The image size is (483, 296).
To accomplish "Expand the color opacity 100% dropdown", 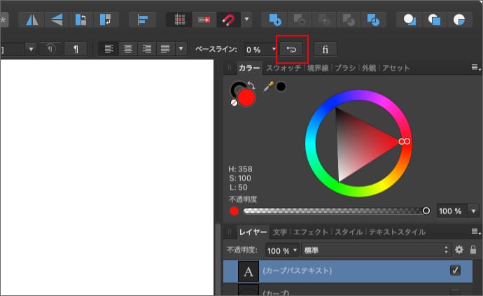I will (474, 211).
